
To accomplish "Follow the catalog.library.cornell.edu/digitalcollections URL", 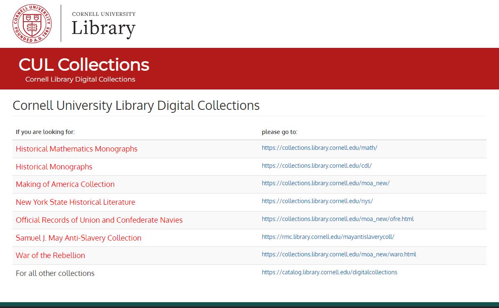I will pos(330,272).
